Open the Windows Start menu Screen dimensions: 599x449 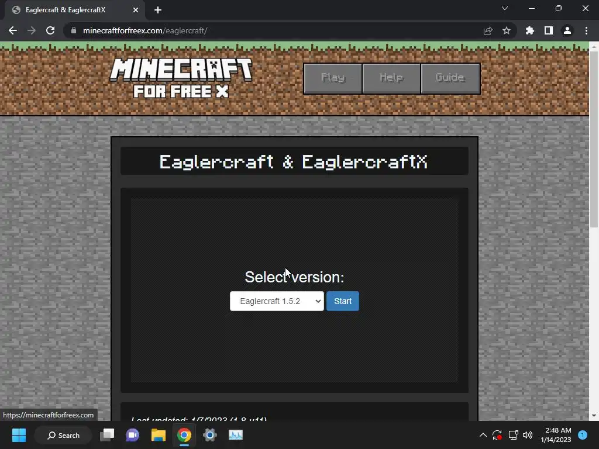[19, 435]
